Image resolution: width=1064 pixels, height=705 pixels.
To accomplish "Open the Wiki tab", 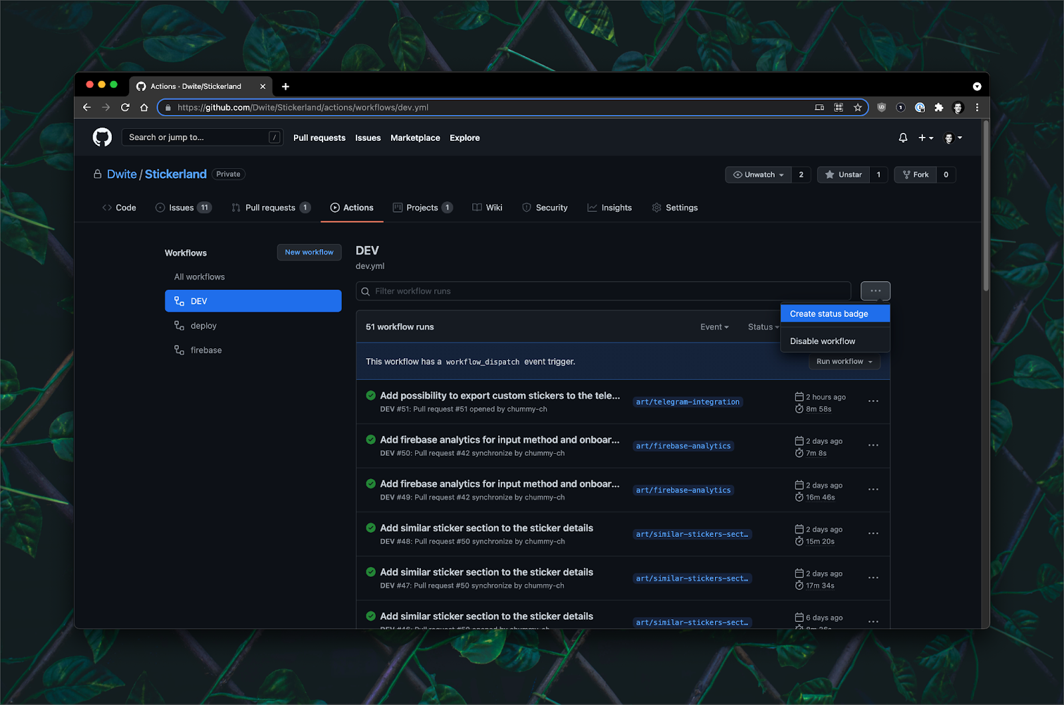I will click(487, 208).
